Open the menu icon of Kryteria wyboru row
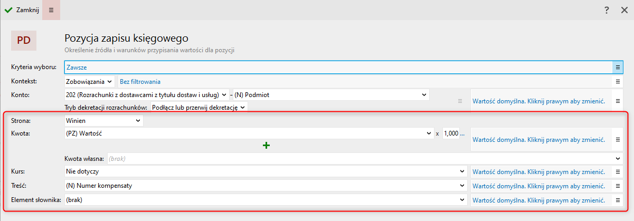634x221 pixels. 617,68
